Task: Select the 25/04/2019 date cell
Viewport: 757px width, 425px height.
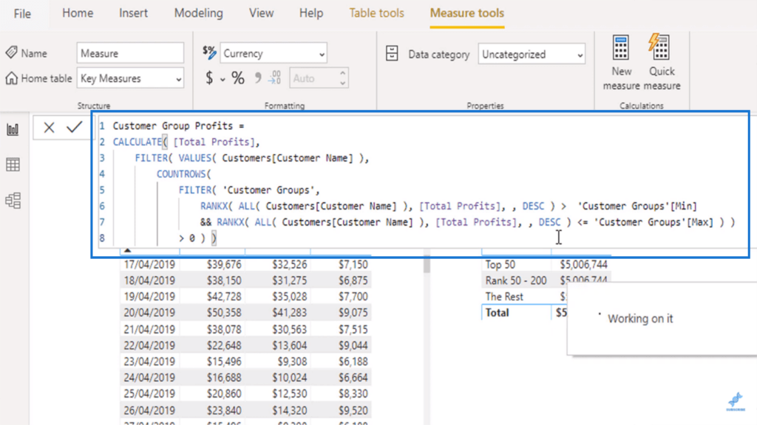Action: tap(149, 394)
